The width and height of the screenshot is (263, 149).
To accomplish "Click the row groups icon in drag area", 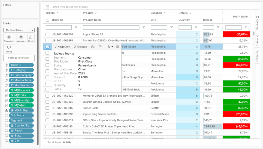I will pyautogui.click(x=48, y=7).
